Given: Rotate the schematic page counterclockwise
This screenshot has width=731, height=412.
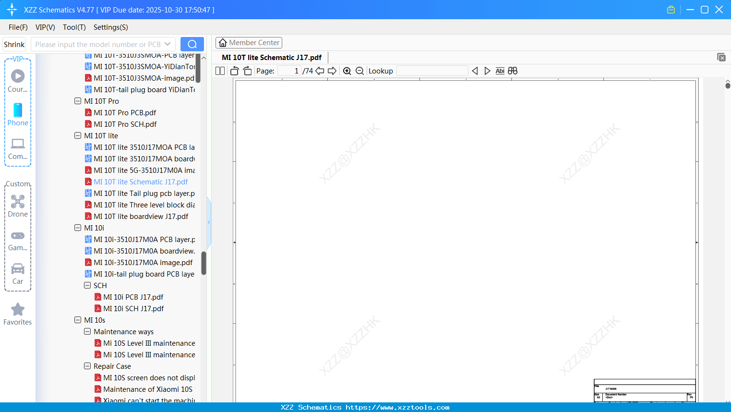Looking at the screenshot, I should pyautogui.click(x=235, y=71).
